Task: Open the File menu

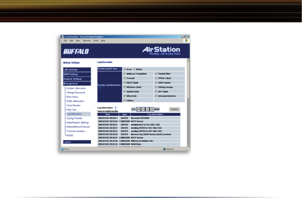Action: click(x=66, y=41)
